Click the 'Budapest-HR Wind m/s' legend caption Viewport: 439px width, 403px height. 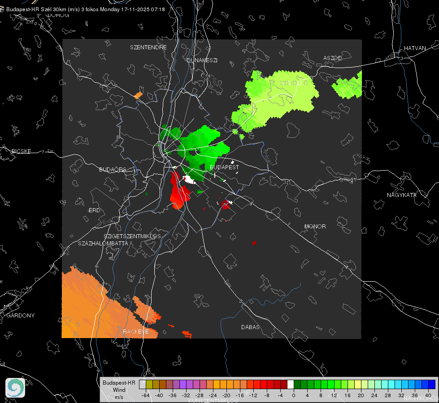pyautogui.click(x=119, y=390)
